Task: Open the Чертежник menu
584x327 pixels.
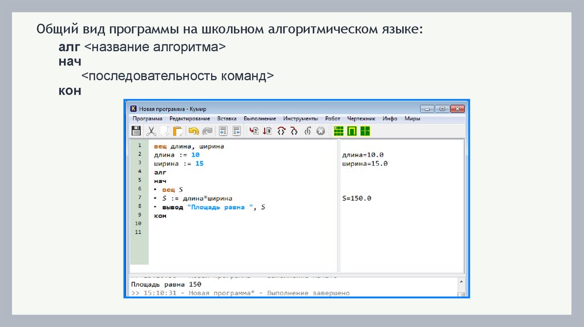Action: tap(361, 118)
